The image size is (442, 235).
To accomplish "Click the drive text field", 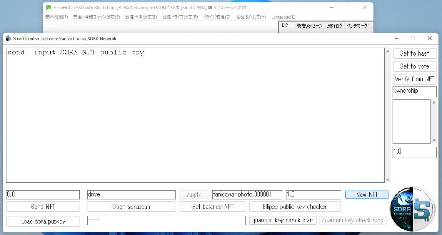I will tap(131, 194).
